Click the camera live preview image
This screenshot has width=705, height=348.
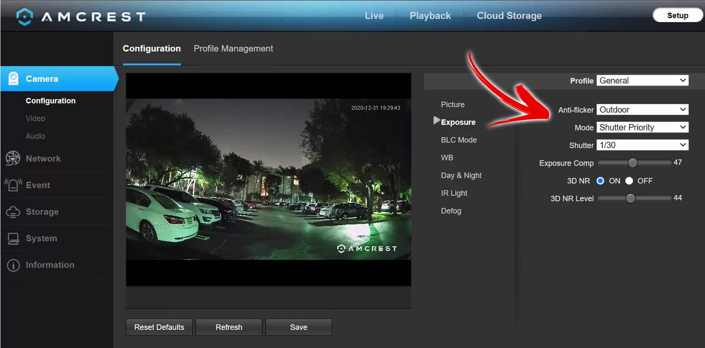[x=268, y=179]
